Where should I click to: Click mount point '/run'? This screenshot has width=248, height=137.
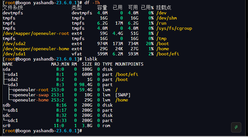161,23
